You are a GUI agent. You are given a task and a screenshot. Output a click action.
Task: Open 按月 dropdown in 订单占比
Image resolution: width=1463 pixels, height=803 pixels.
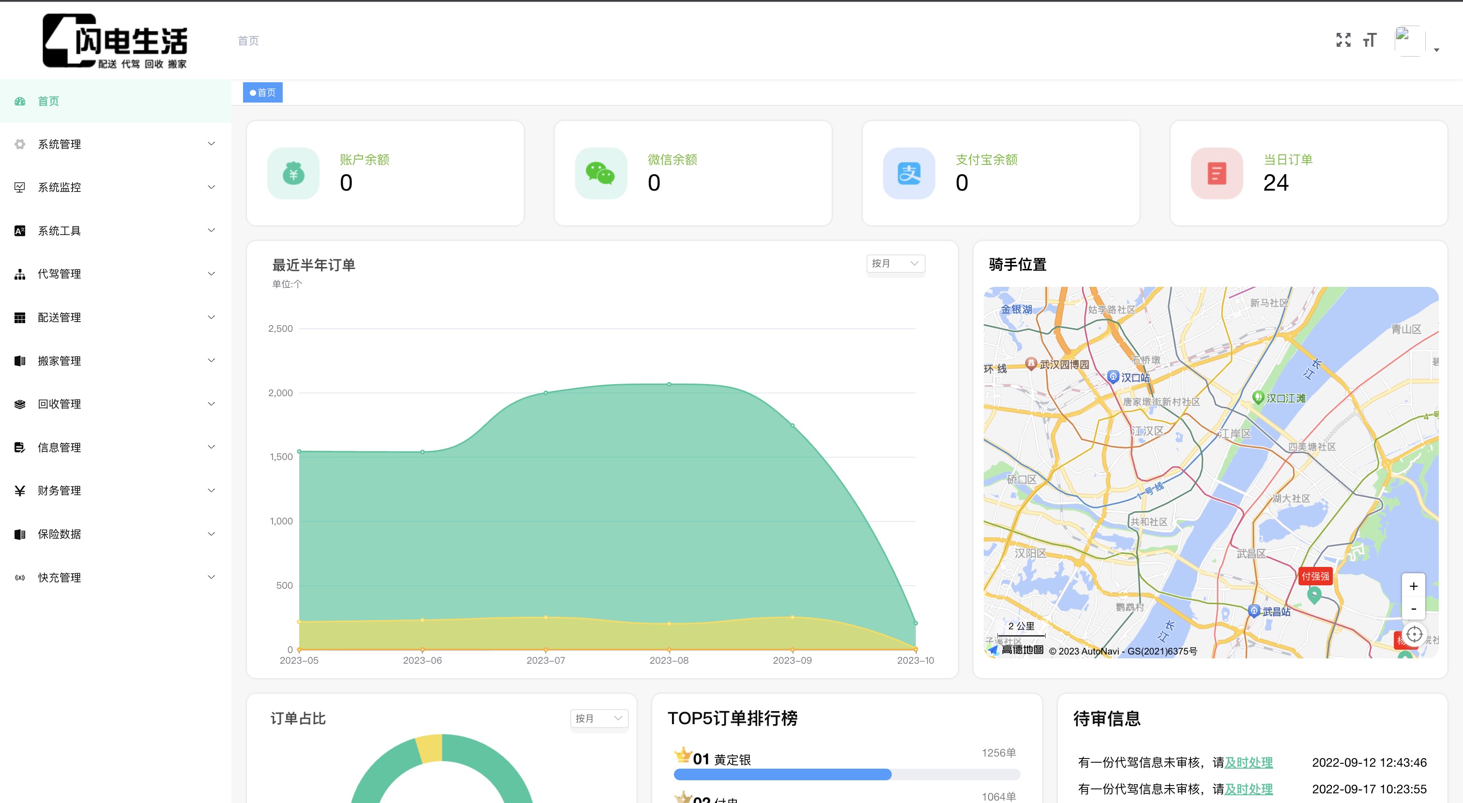599,718
